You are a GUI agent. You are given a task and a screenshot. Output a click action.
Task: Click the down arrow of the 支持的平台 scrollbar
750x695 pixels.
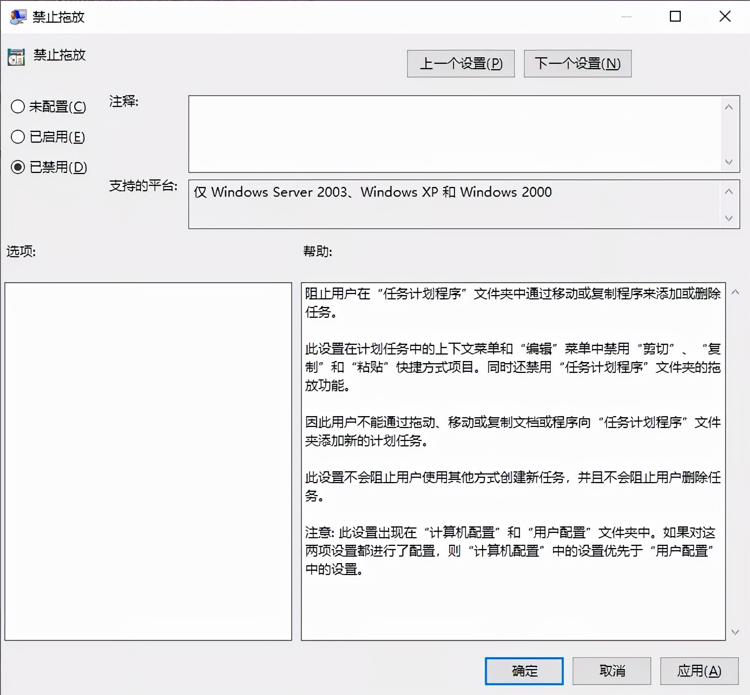click(x=729, y=219)
